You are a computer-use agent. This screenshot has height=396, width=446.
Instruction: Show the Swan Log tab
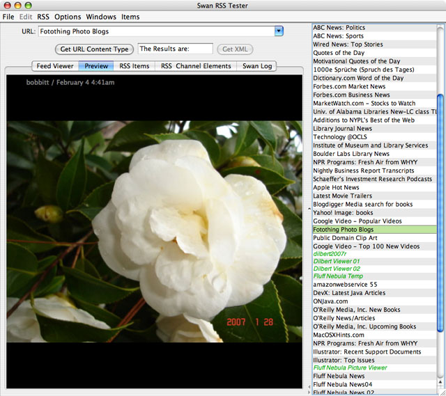[x=258, y=67]
